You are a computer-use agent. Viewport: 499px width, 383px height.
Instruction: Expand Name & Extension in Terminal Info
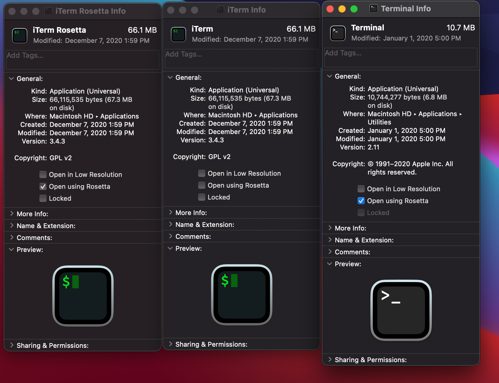pyautogui.click(x=330, y=240)
